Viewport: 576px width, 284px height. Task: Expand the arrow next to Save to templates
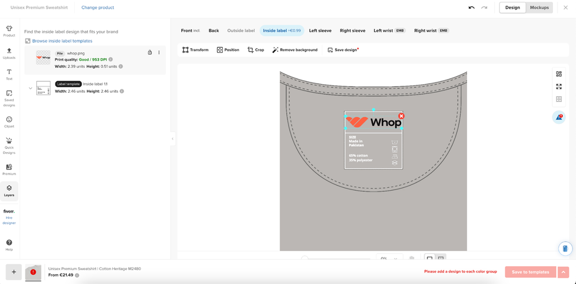pos(563,272)
